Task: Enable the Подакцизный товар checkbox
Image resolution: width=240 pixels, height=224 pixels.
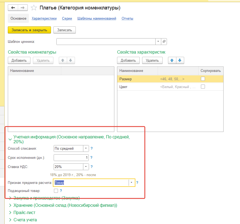Action: [x=56, y=191]
